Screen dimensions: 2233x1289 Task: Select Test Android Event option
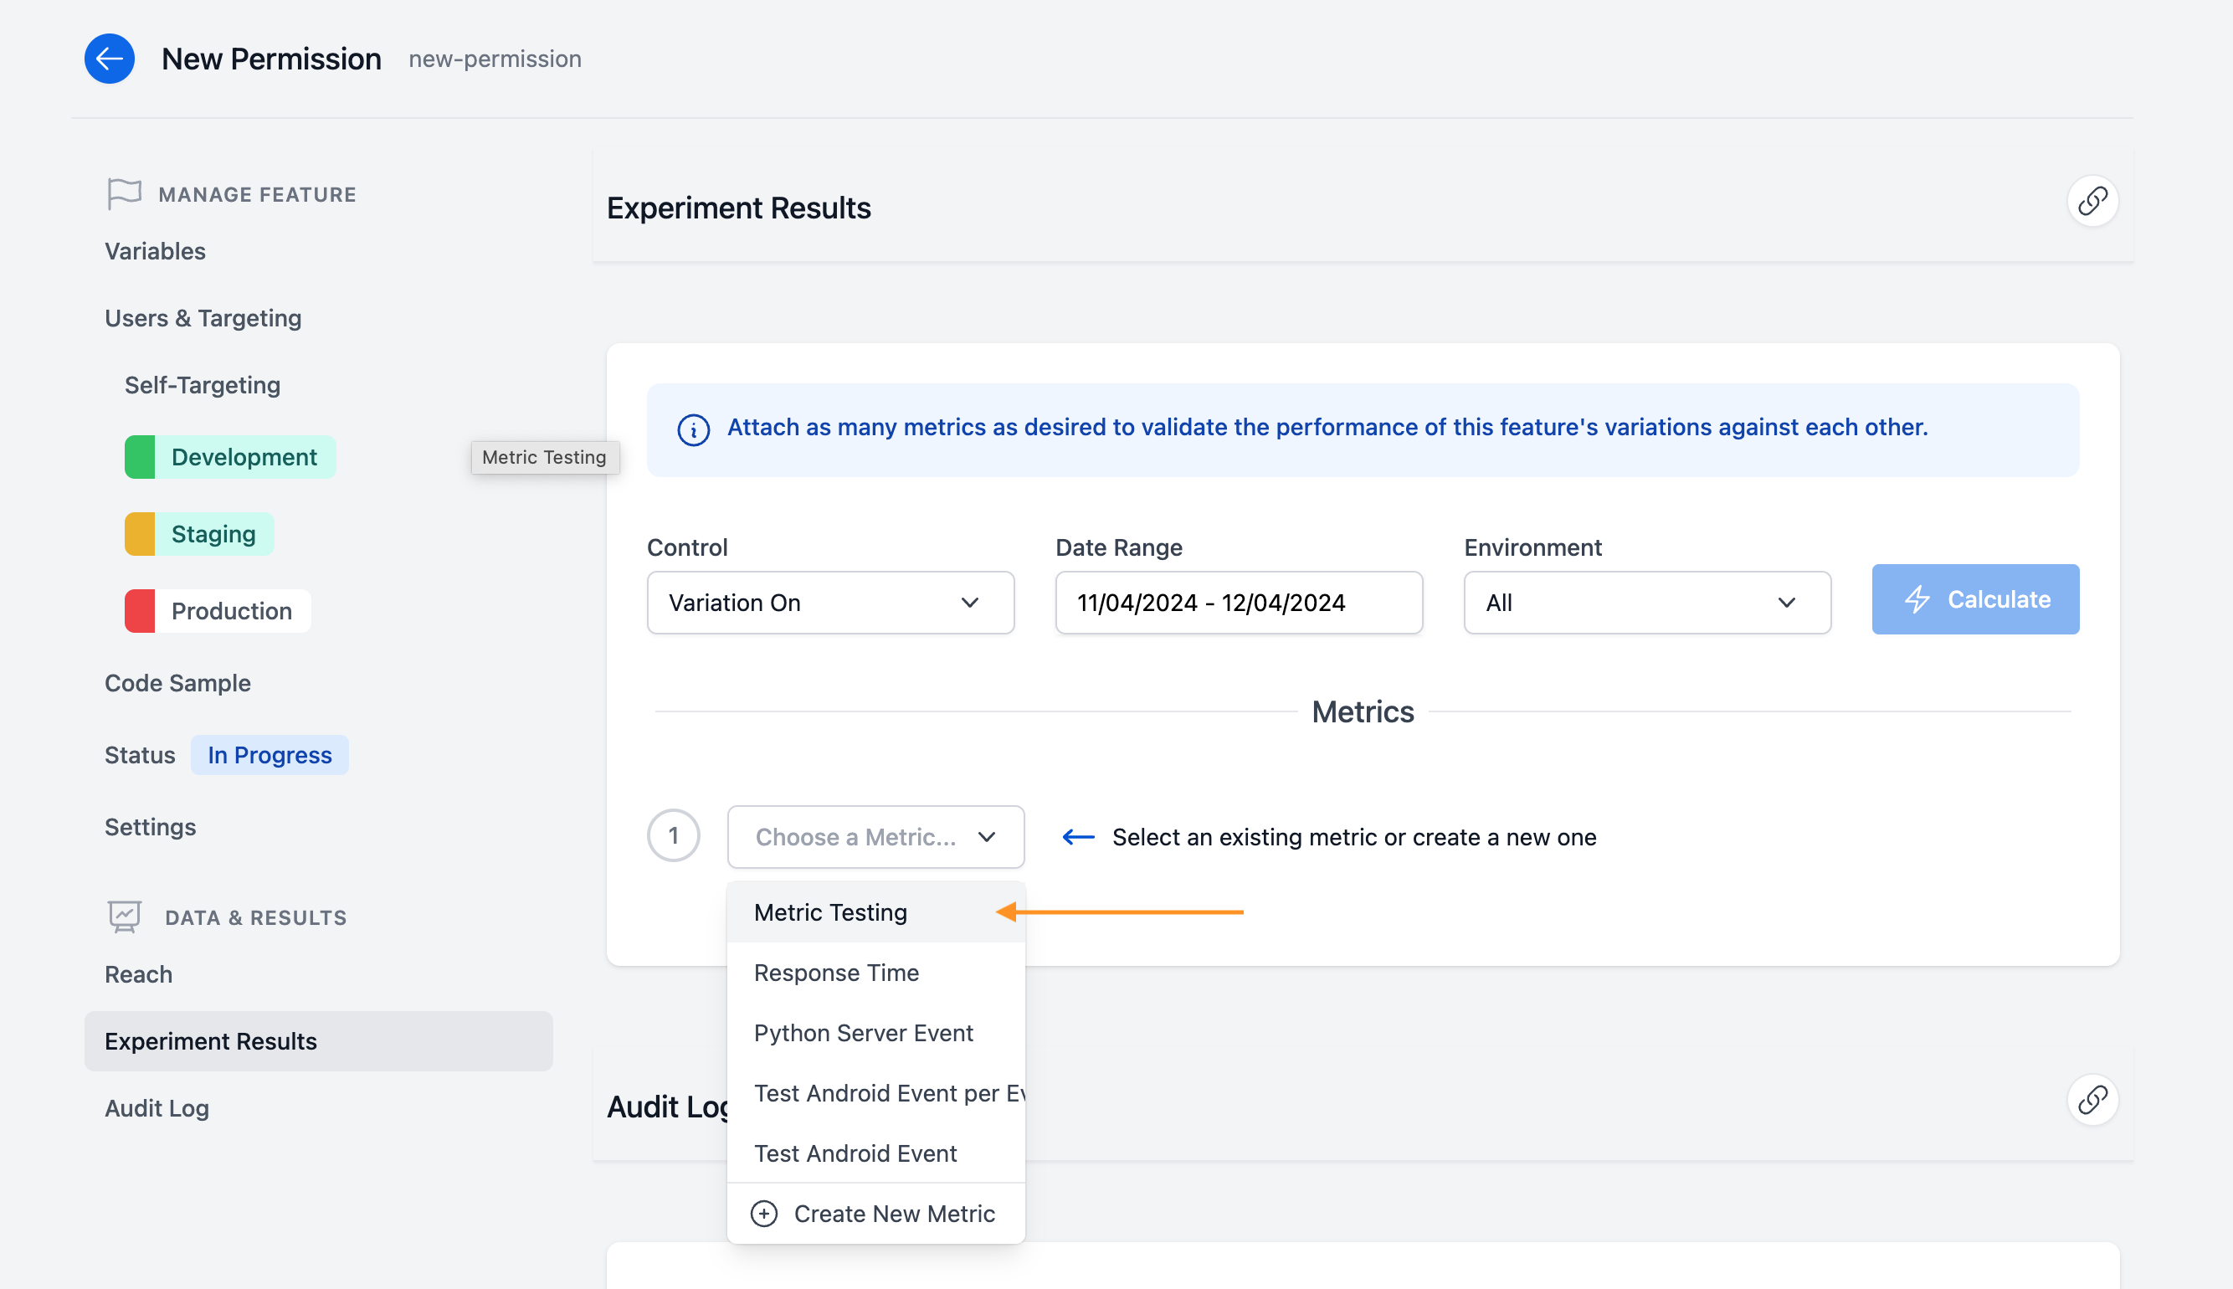855,1153
